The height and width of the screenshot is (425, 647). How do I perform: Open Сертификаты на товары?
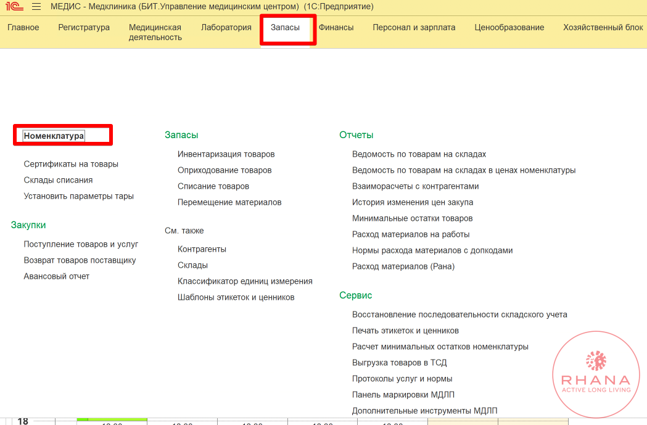point(71,164)
